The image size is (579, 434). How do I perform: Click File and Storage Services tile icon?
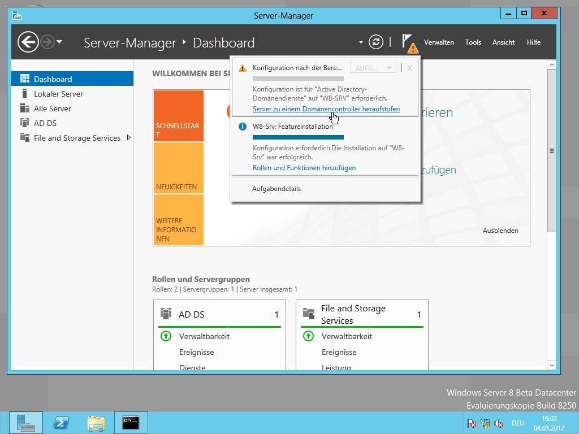pos(309,314)
